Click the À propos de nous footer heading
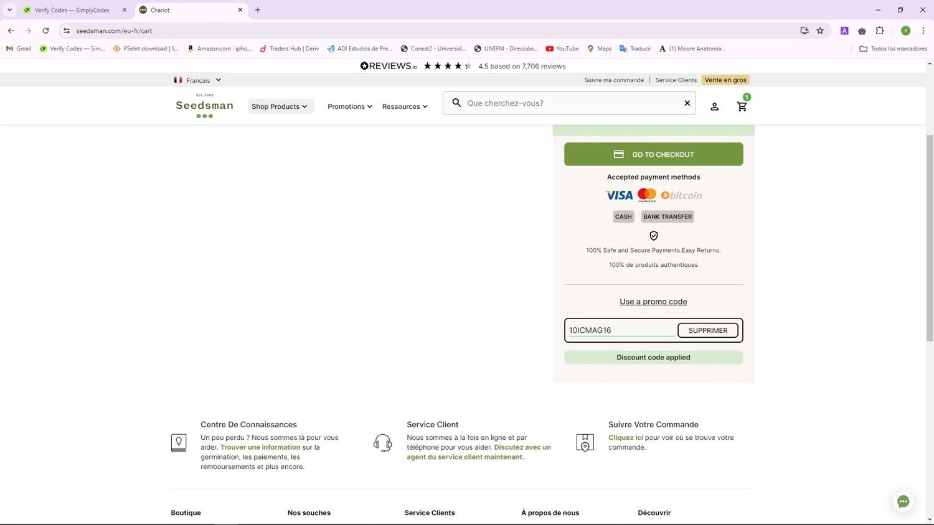 [550, 513]
